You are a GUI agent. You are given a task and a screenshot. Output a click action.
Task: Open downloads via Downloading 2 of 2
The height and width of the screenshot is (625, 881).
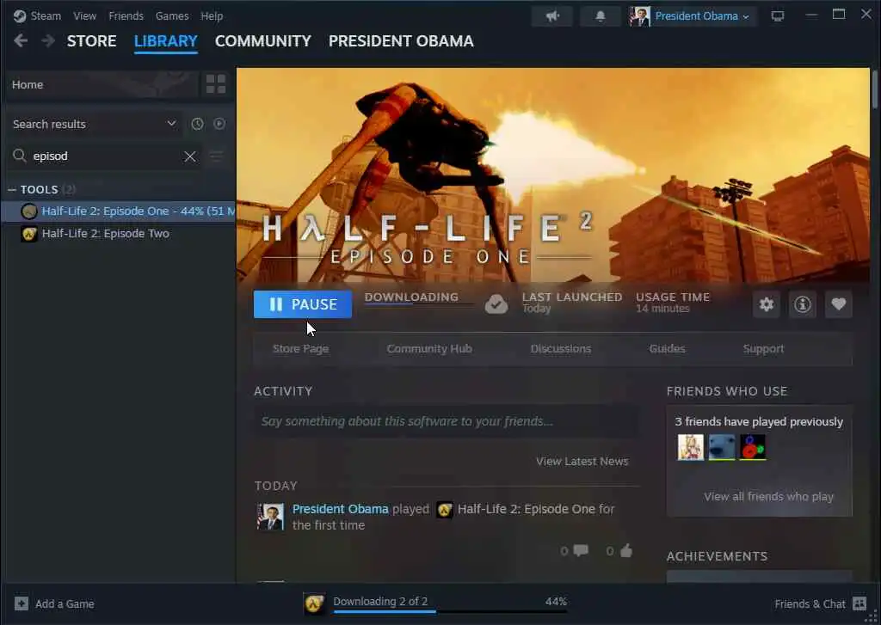(x=380, y=602)
